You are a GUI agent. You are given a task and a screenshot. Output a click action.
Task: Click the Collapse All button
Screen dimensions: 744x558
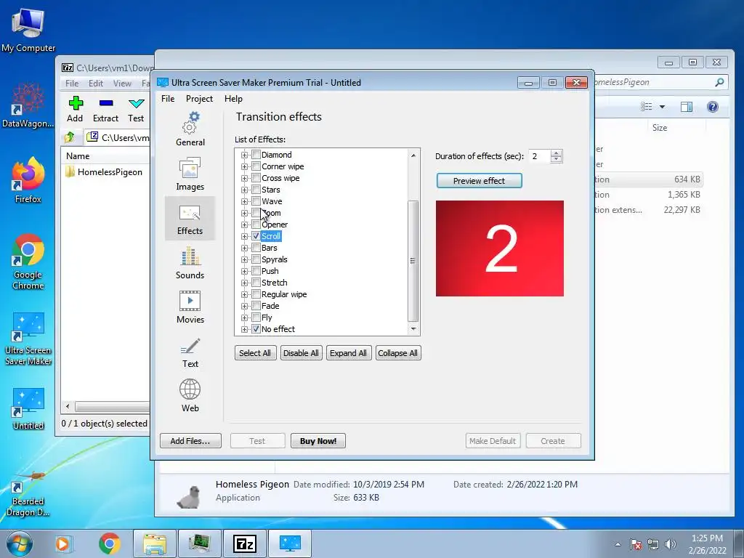point(397,353)
